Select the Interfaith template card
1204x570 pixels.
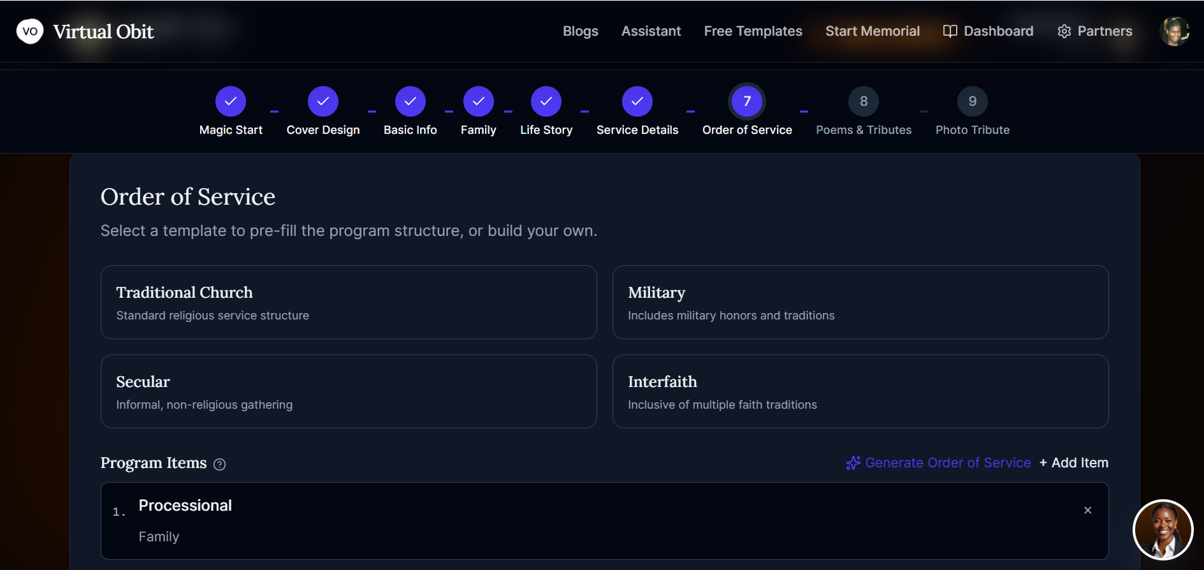(x=860, y=391)
